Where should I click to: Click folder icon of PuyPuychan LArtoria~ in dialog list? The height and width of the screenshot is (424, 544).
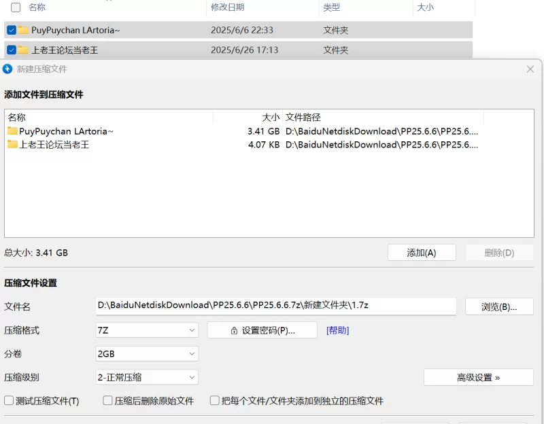pyautogui.click(x=12, y=130)
